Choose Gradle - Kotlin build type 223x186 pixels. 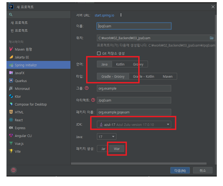(144, 76)
